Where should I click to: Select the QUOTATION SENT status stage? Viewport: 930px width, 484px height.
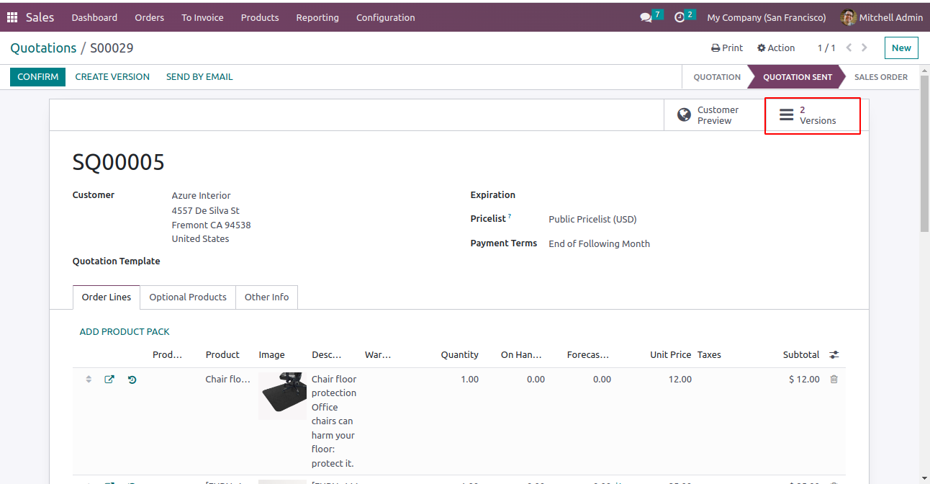click(x=798, y=77)
